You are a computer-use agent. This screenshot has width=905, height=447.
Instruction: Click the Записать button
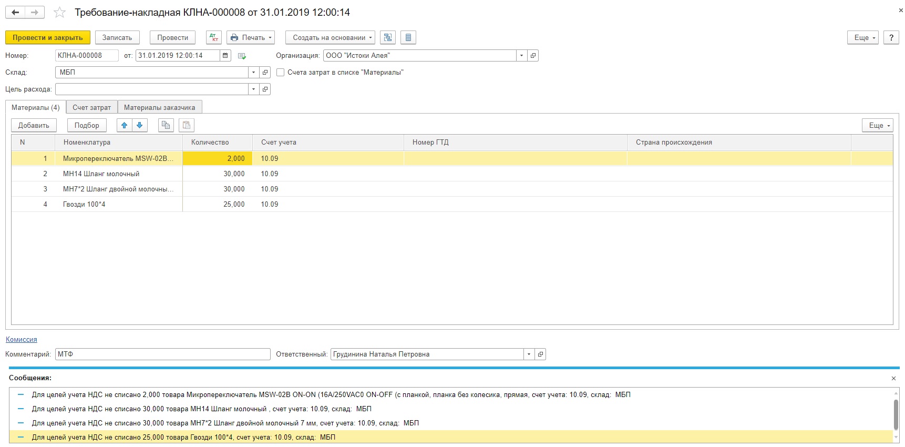tap(117, 37)
